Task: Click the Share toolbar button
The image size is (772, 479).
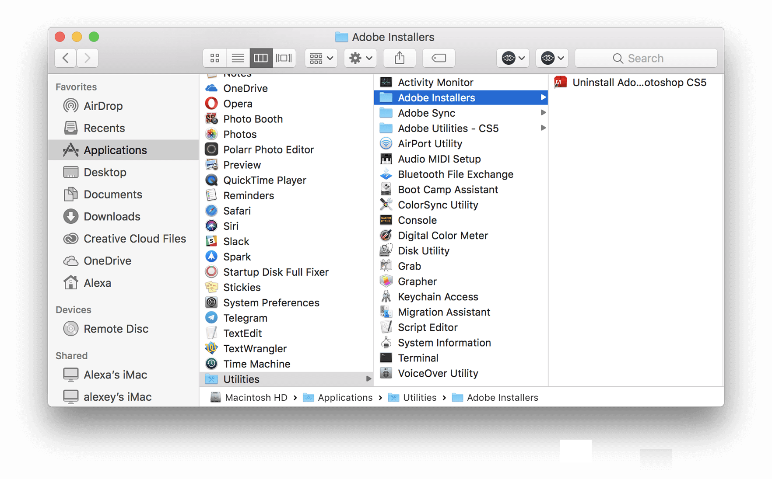Action: point(400,58)
